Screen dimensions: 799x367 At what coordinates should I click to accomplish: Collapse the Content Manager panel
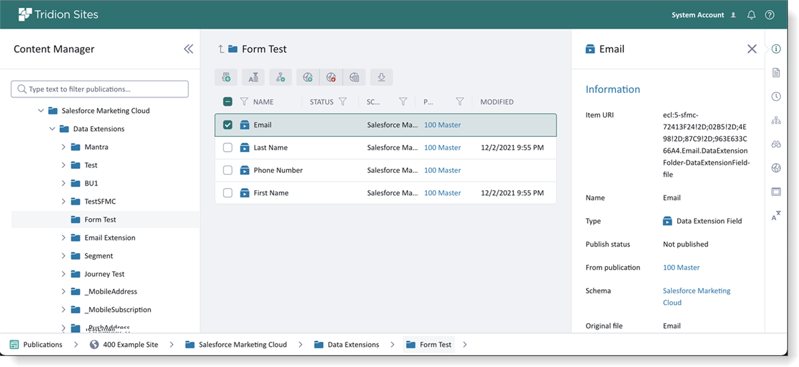188,49
